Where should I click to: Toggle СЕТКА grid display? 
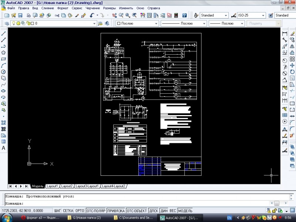pos(68,211)
